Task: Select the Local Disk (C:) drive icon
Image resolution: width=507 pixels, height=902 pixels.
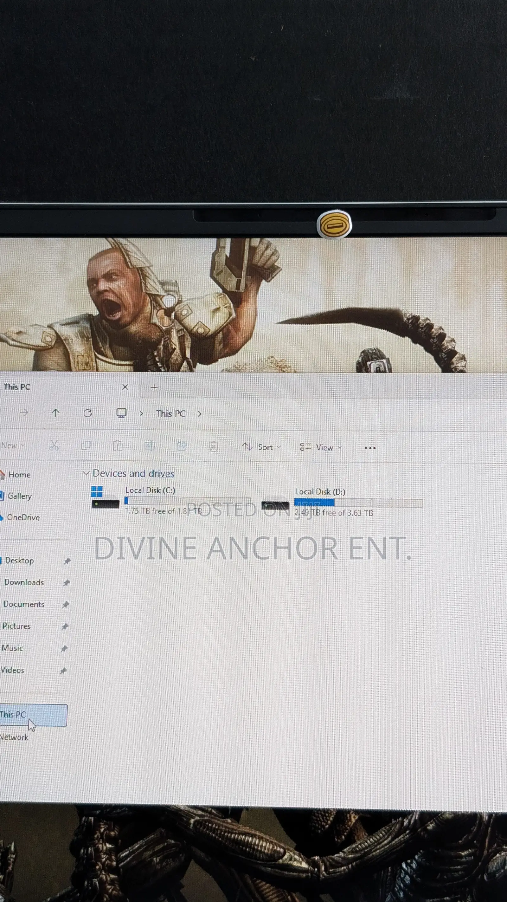Action: coord(105,497)
